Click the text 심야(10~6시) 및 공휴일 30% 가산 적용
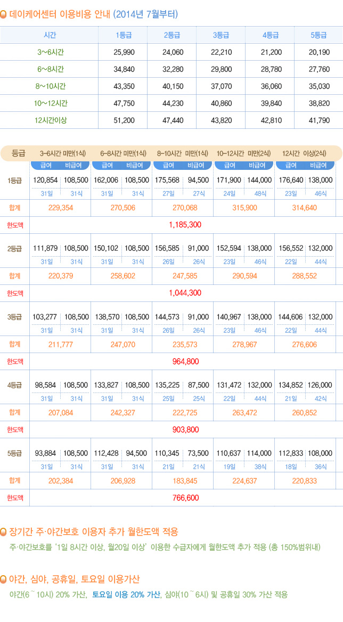 point(225,595)
